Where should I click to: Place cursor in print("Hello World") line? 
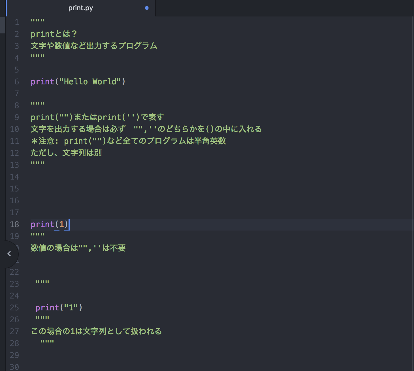[78, 82]
